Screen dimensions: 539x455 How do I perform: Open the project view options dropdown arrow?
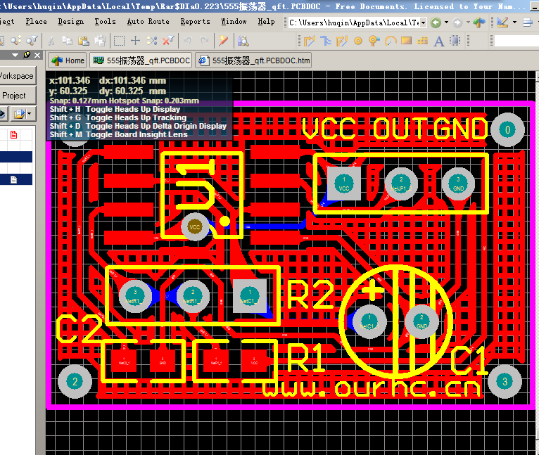30,113
